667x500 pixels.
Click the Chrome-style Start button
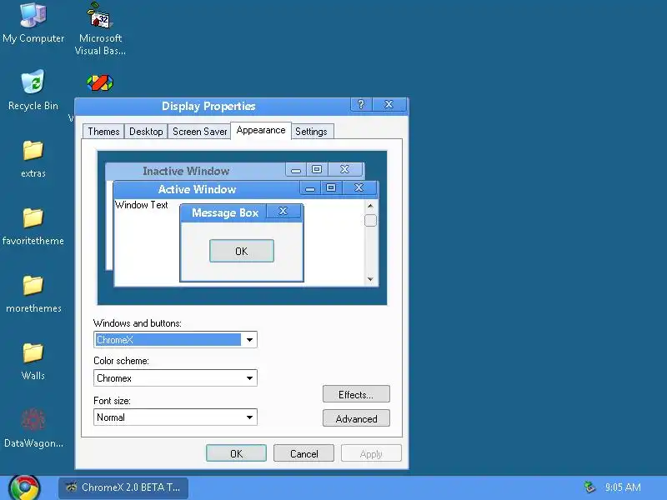coord(25,487)
